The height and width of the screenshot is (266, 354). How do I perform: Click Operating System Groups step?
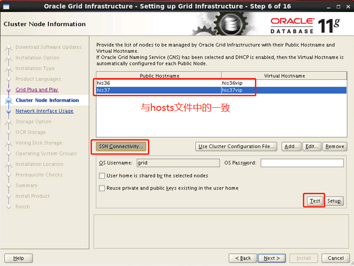[46, 153]
